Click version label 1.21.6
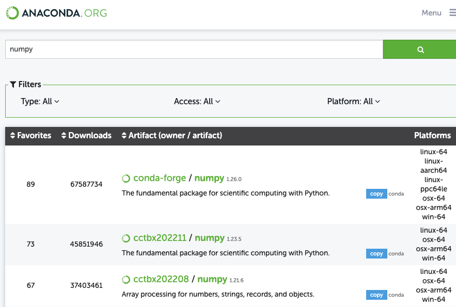 pyautogui.click(x=237, y=280)
